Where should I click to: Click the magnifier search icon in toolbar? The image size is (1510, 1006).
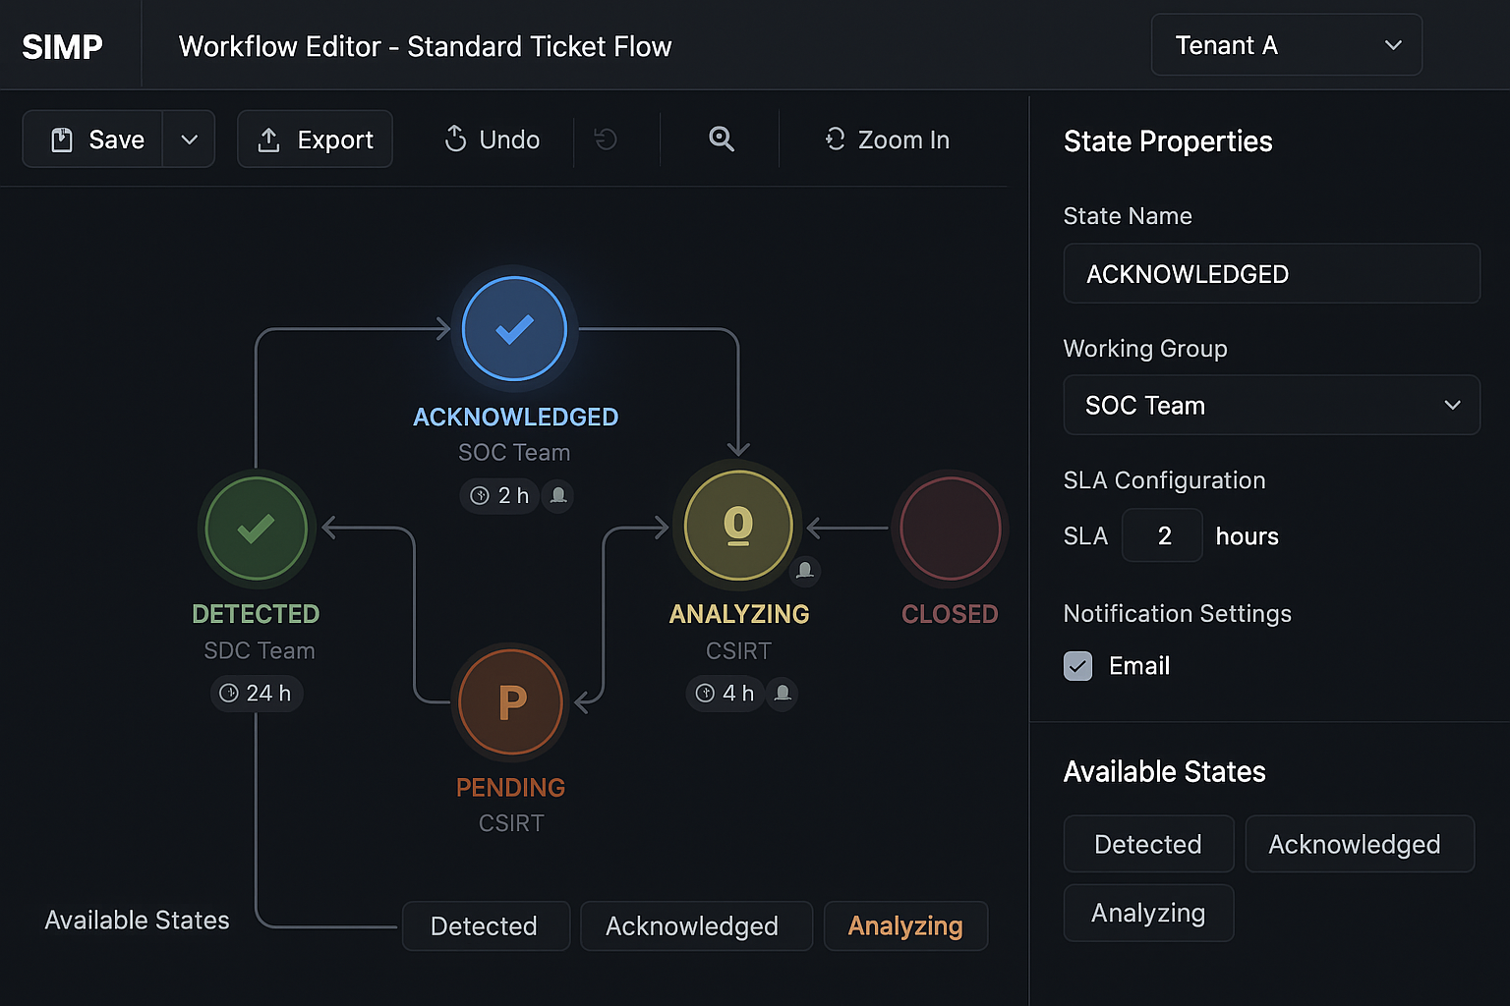pyautogui.click(x=721, y=139)
